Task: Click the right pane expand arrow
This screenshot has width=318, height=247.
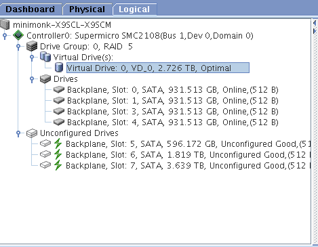Action: [x=315, y=31]
